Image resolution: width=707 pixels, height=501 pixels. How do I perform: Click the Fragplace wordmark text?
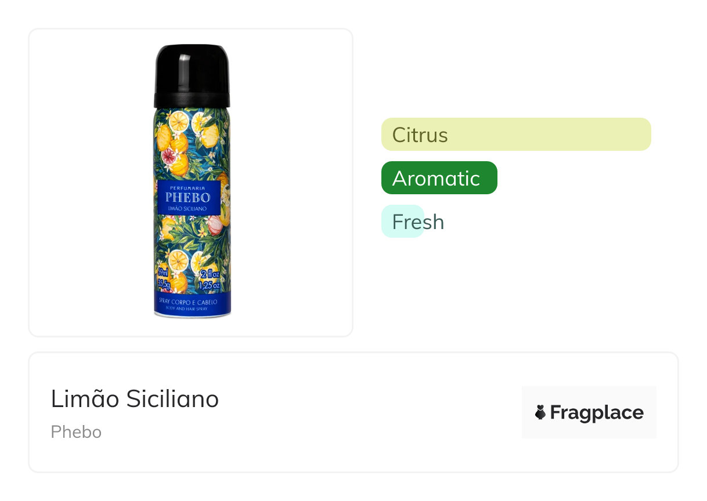(597, 413)
